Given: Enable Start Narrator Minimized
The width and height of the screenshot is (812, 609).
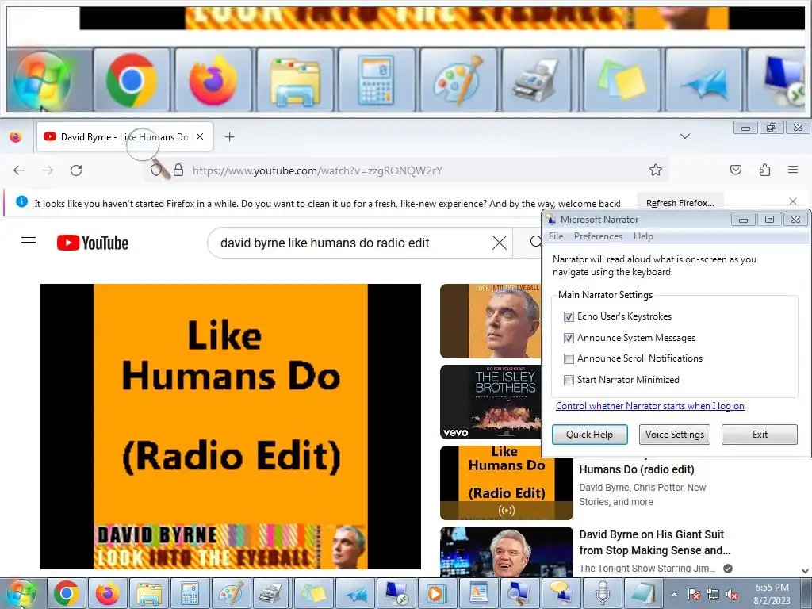Looking at the screenshot, I should coord(569,380).
